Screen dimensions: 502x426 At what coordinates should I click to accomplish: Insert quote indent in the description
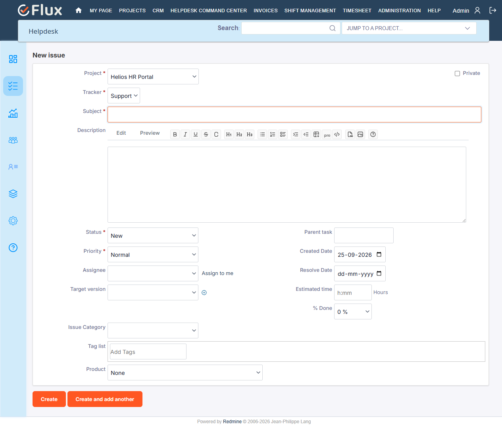pos(296,134)
